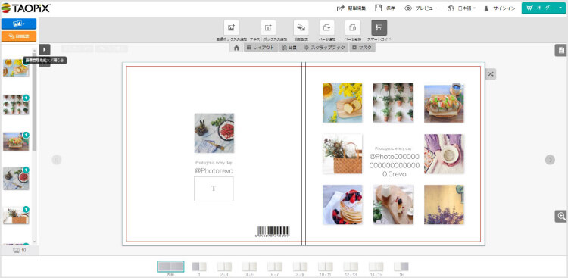This screenshot has height=278, width=568.
Task: Select the strawberry tart thumbnail in the sidebar
Action: [x=16, y=179]
